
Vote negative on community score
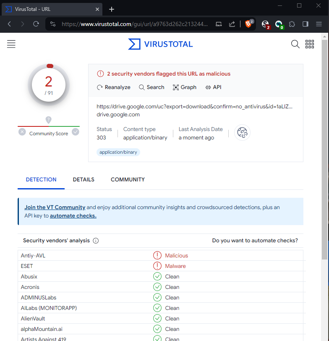[x=22, y=132]
